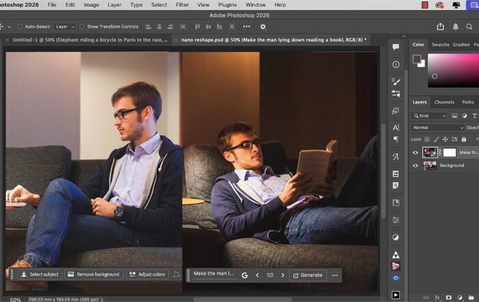This screenshot has height=302, width=479.
Task: Open the Comments panel icon
Action: click(x=396, y=47)
